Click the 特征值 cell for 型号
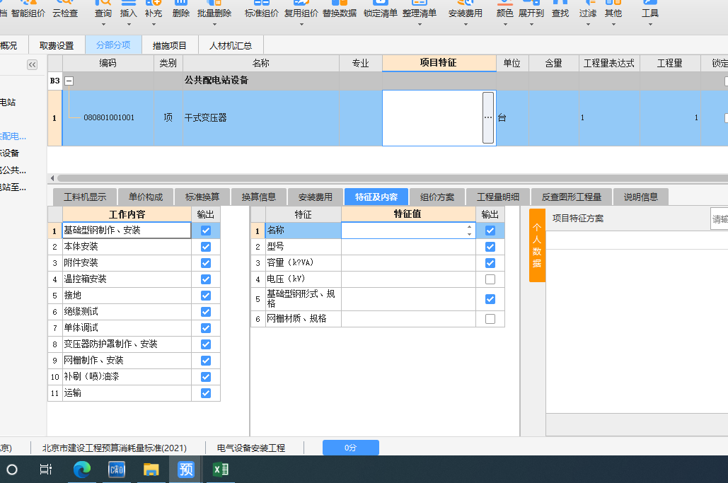 pyautogui.click(x=408, y=247)
